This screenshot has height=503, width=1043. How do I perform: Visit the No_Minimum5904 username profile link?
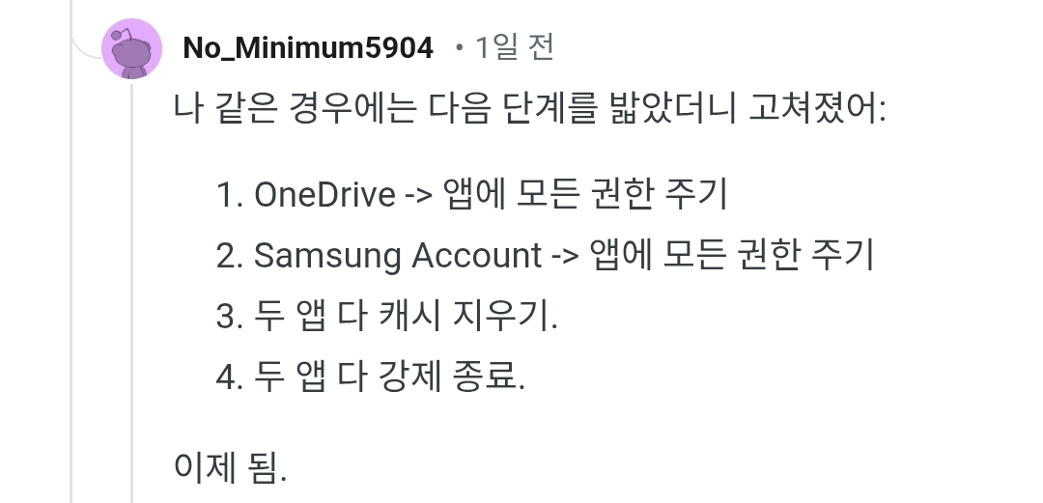point(308,48)
